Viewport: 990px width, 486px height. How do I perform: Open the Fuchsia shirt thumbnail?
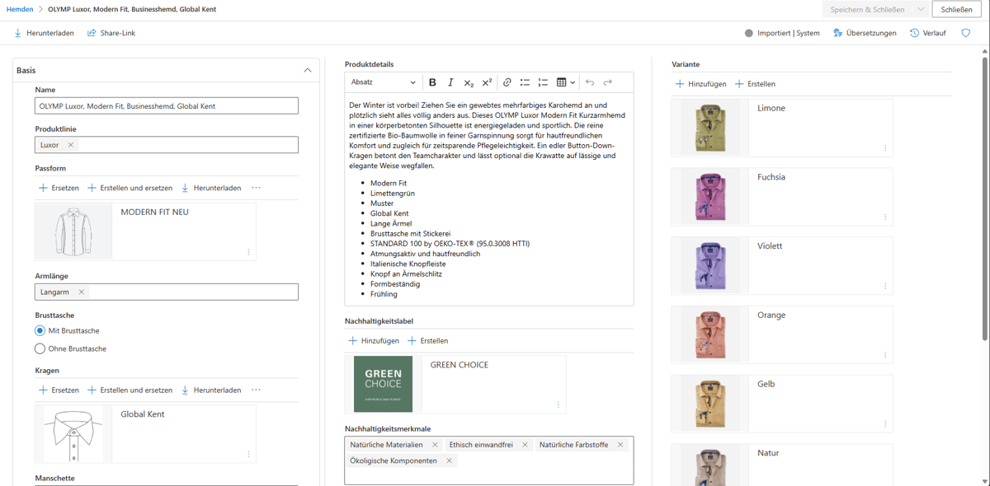point(710,197)
